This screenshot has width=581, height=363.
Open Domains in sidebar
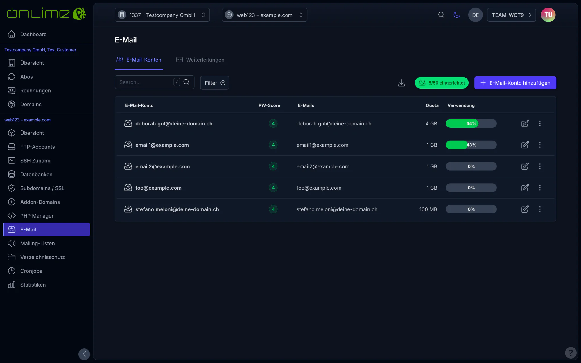point(46,104)
